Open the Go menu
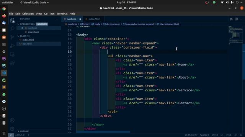The image size is (245, 137). click(x=46, y=14)
